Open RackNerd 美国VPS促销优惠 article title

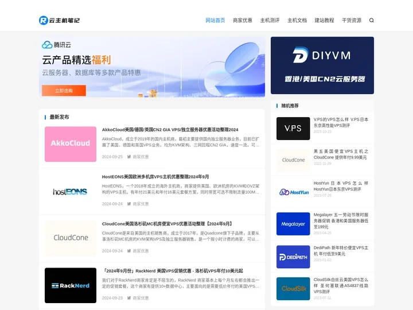(173, 271)
